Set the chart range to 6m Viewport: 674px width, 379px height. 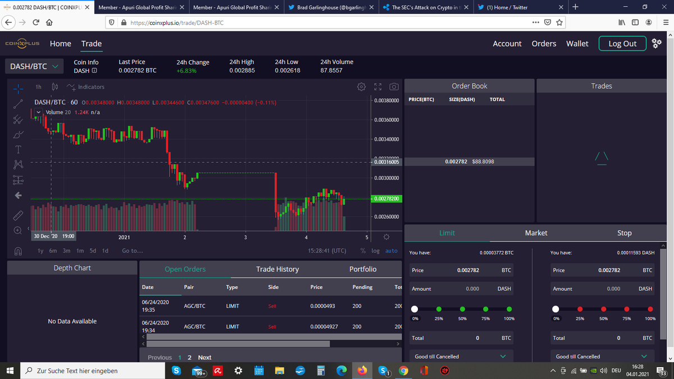tap(53, 251)
